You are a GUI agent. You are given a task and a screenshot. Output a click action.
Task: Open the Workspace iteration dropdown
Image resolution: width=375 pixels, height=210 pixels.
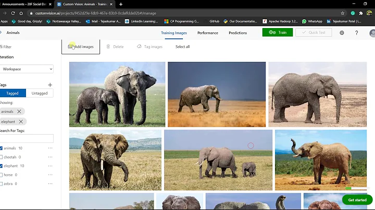(x=27, y=69)
